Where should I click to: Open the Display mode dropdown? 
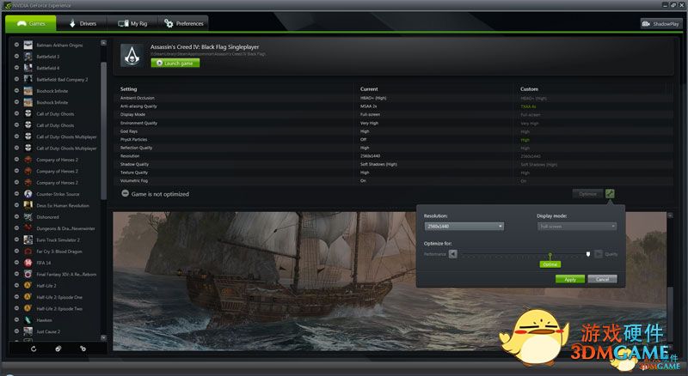point(577,226)
